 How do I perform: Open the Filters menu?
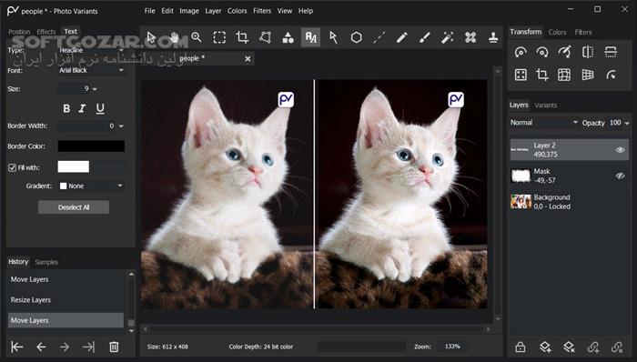[262, 11]
